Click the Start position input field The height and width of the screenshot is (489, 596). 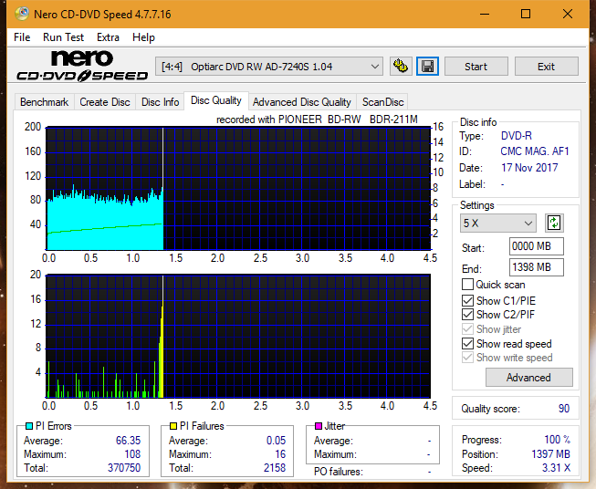point(536,246)
